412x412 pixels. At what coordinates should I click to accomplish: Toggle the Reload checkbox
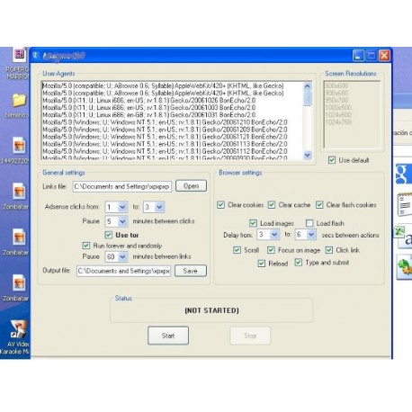[262, 264]
